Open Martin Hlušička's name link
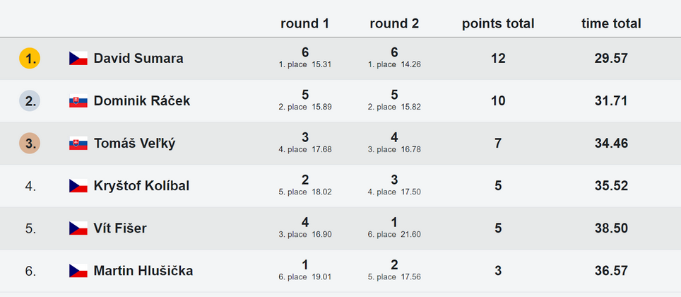The height and width of the screenshot is (297, 681). pos(143,271)
